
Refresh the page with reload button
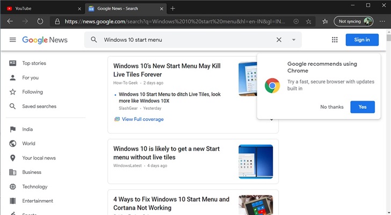(40, 21)
